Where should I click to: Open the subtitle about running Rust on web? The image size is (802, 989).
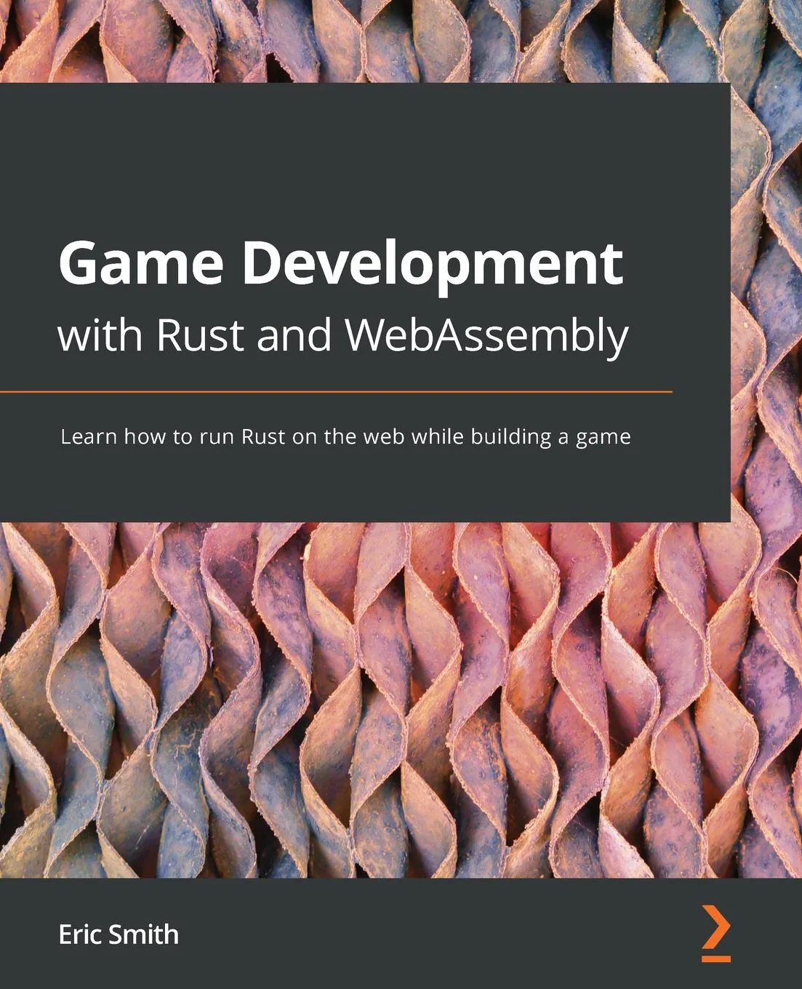[x=347, y=437]
